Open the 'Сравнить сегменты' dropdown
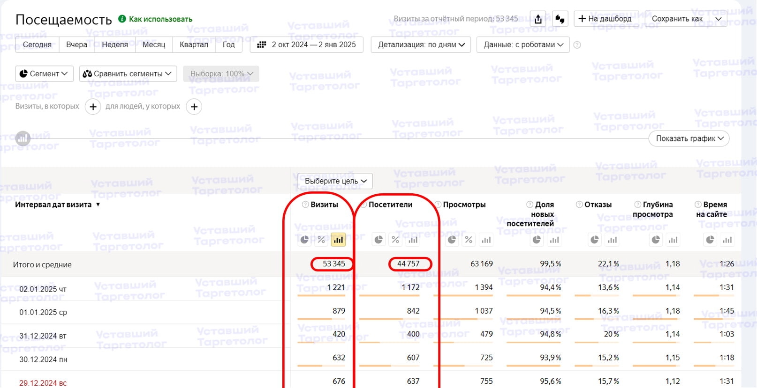This screenshot has height=388, width=757. [x=127, y=74]
